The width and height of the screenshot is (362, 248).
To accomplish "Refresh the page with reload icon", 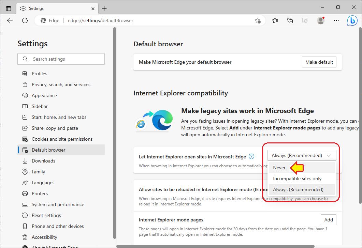I will point(25,20).
